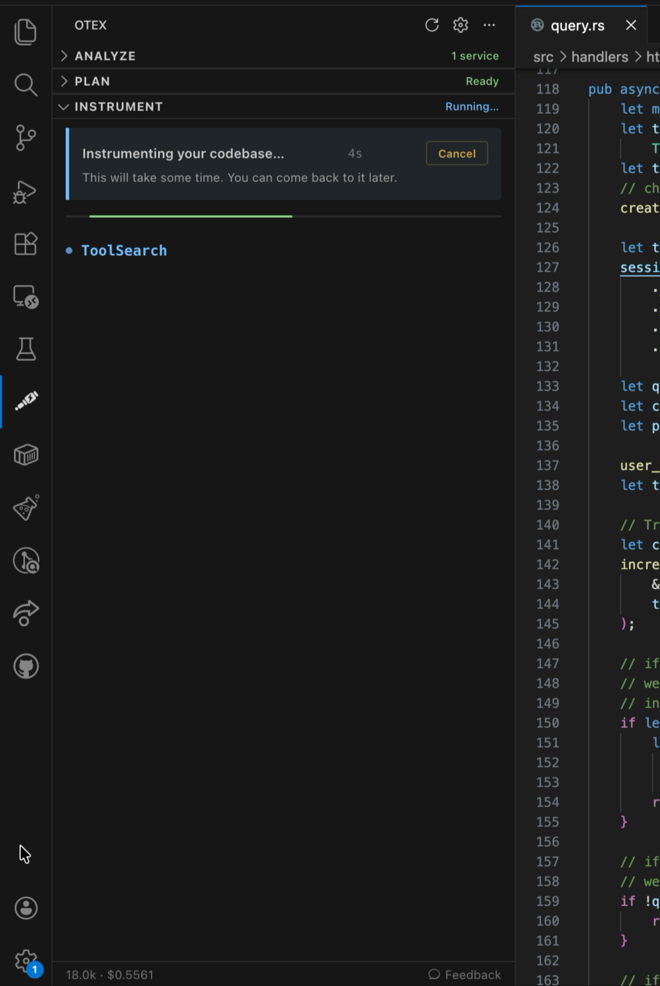Click the ToolSearch log entry
The width and height of the screenshot is (660, 986).
124,251
